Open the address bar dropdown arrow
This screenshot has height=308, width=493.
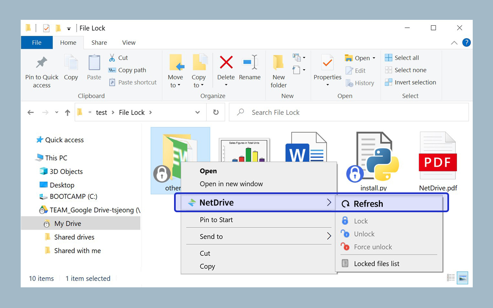click(x=197, y=112)
